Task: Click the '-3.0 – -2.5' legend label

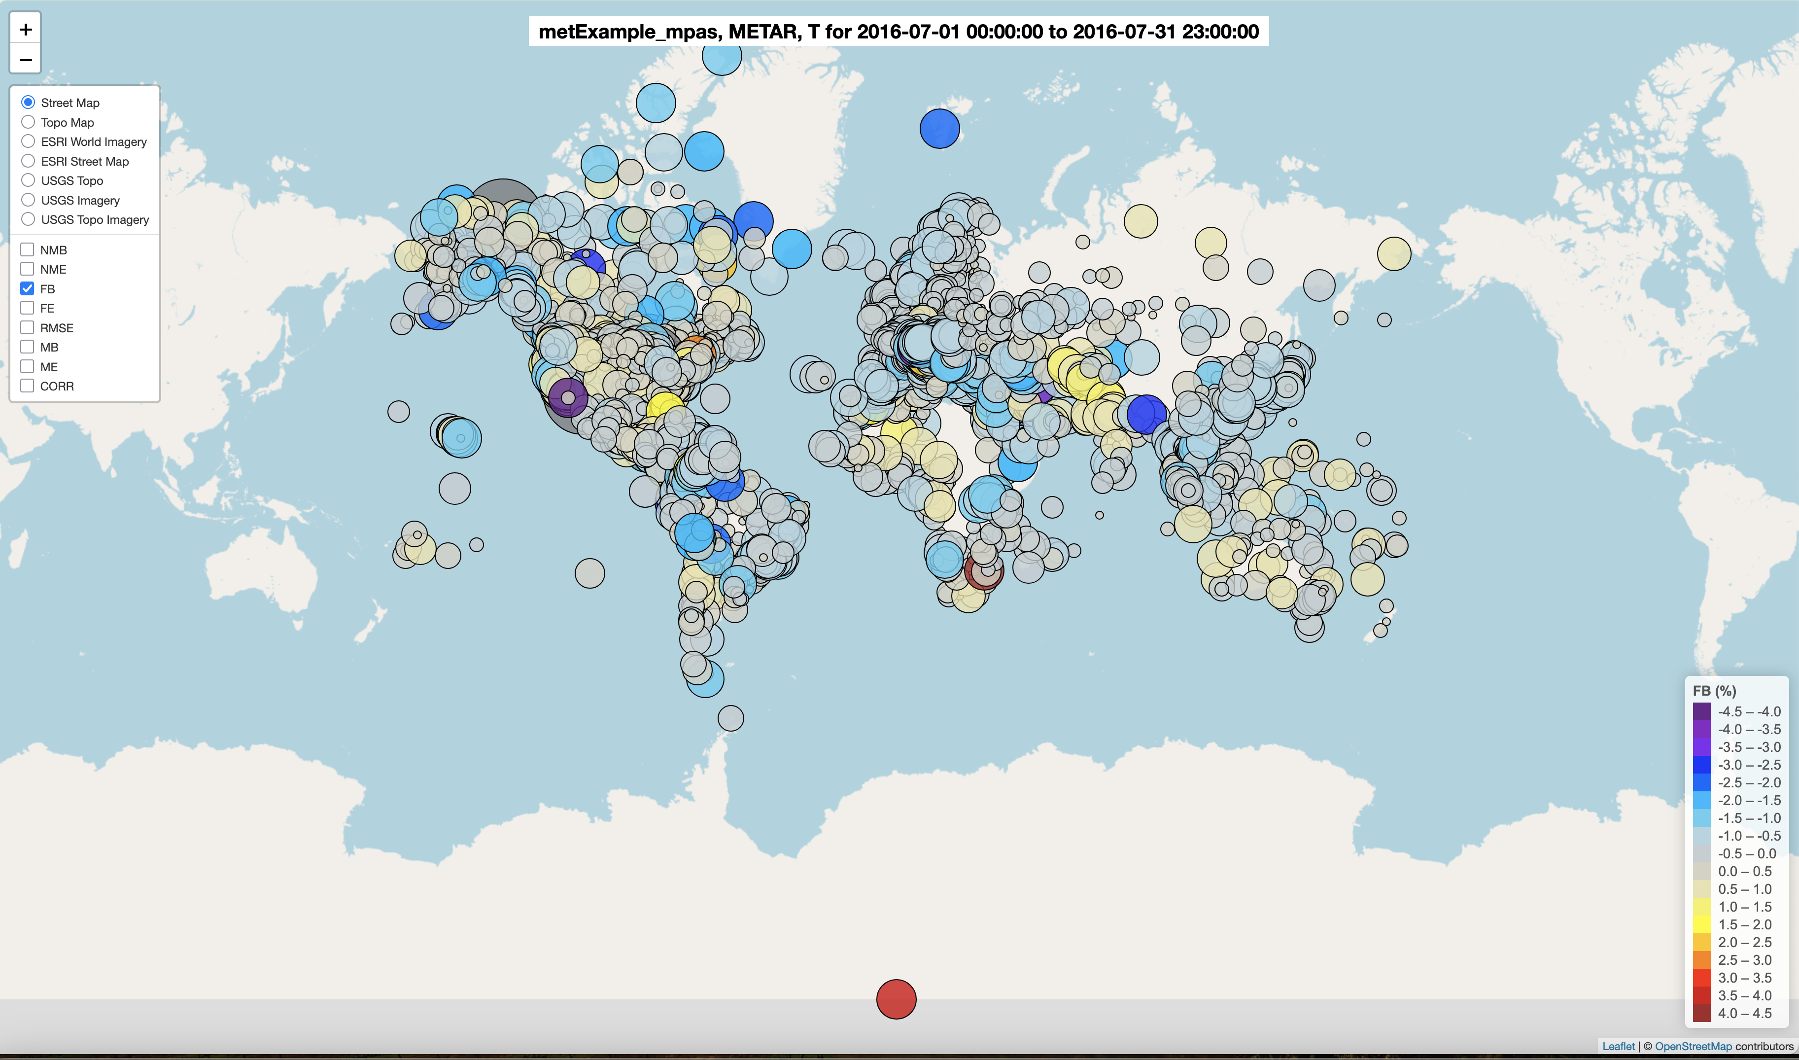Action: (1749, 765)
